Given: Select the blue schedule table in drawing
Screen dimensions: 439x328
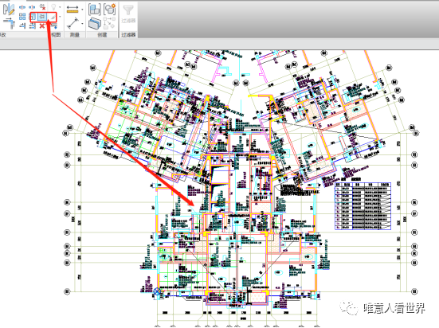Looking at the screenshot, I should pos(363,206).
